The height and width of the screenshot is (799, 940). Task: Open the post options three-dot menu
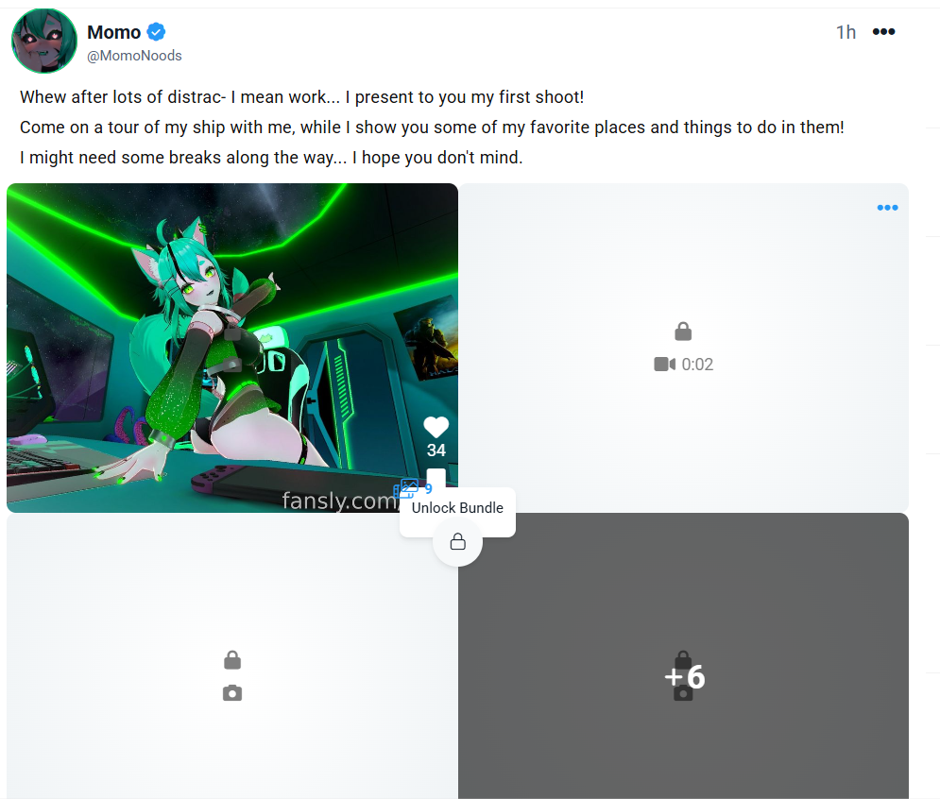coord(883,32)
